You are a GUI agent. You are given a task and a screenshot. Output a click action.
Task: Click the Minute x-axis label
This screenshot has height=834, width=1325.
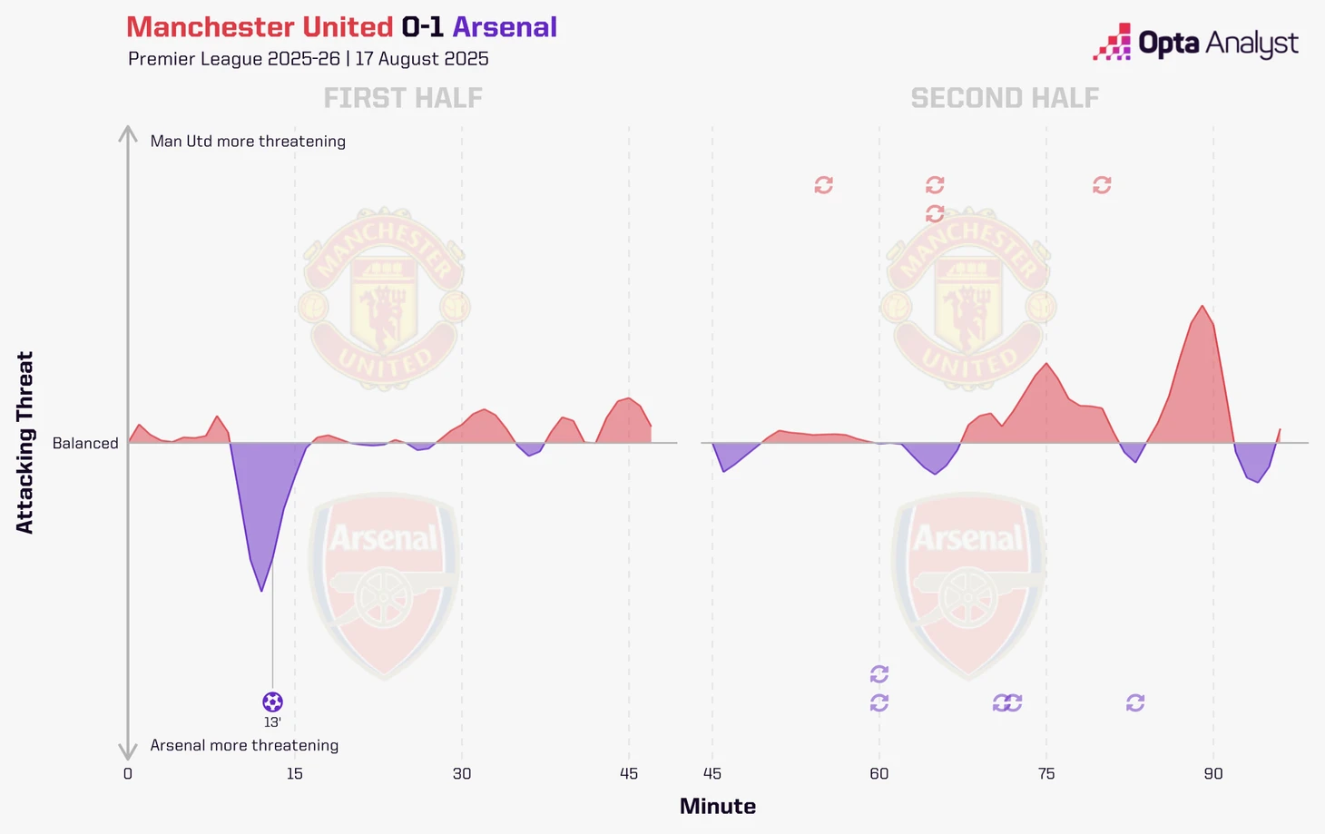718,806
